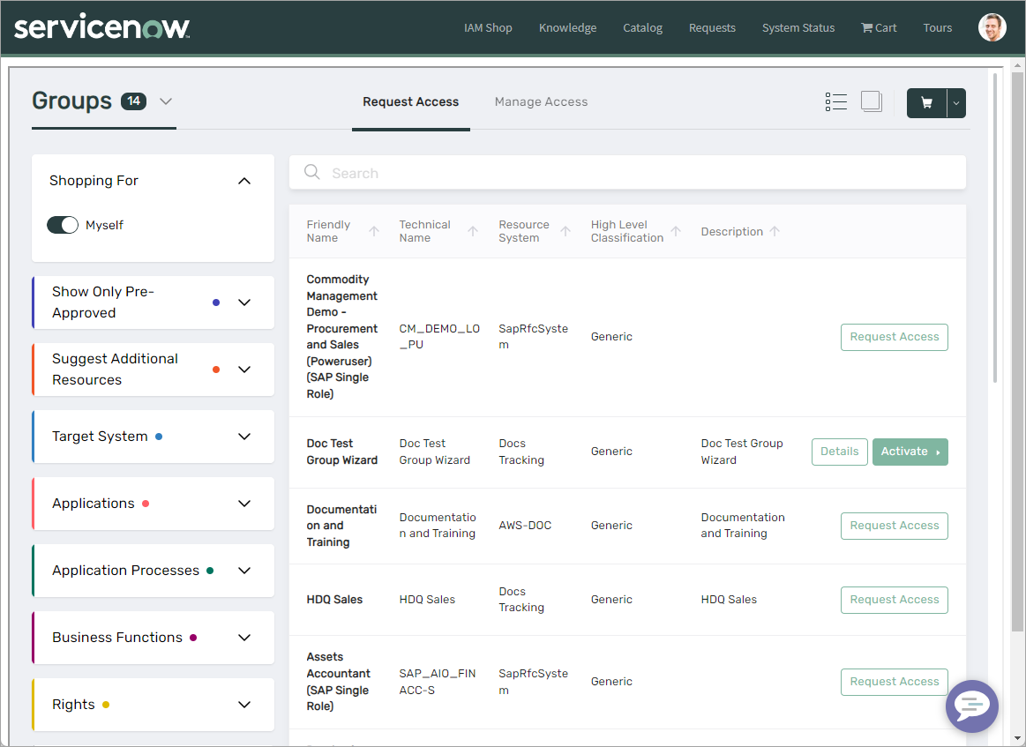The width and height of the screenshot is (1026, 747).
Task: Switch to the card view layout
Action: (872, 101)
